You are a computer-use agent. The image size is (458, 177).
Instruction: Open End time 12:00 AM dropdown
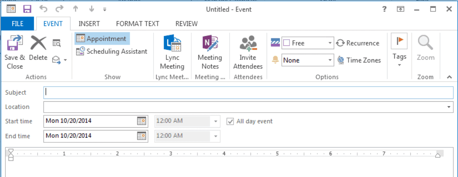coord(216,136)
